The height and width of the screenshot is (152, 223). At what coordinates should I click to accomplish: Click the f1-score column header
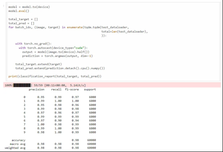(x=72, y=90)
